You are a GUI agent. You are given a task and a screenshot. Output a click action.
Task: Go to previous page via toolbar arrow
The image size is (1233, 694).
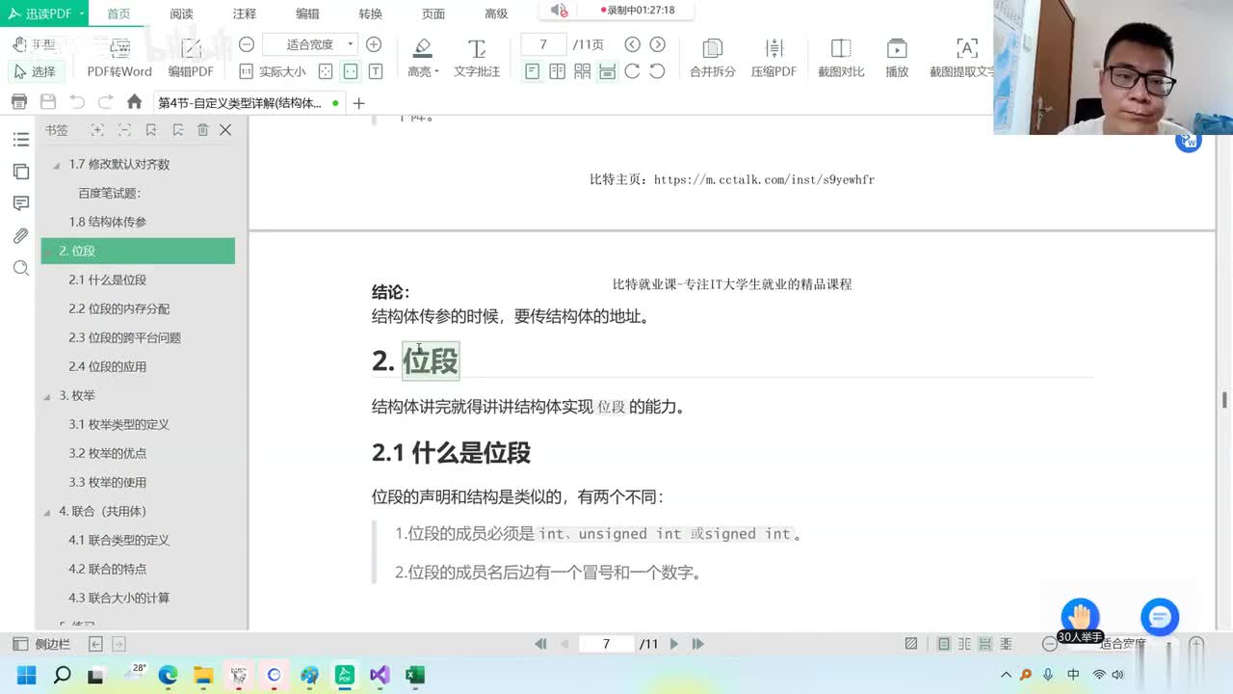pos(632,44)
